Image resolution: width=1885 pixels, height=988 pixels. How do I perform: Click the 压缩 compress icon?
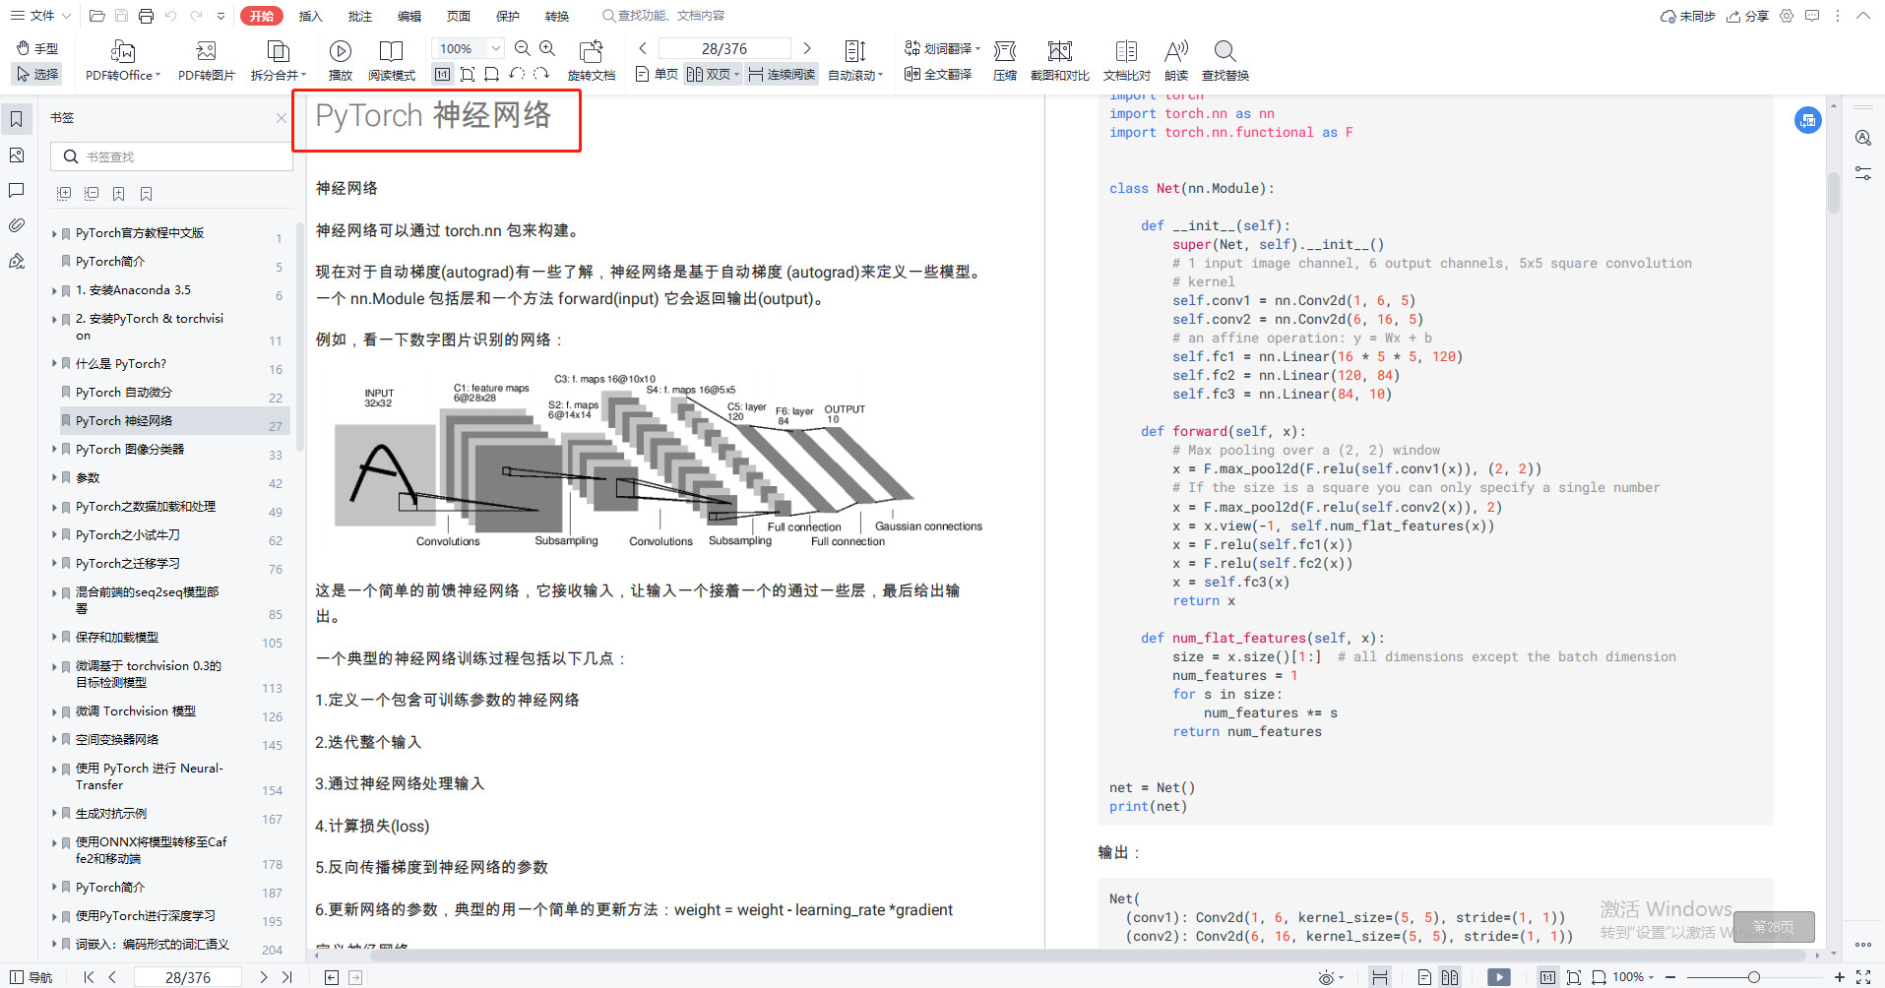[x=1005, y=61]
